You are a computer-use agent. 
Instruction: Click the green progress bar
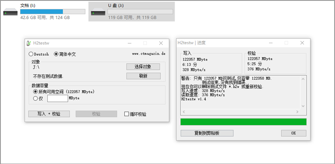tap(243, 122)
